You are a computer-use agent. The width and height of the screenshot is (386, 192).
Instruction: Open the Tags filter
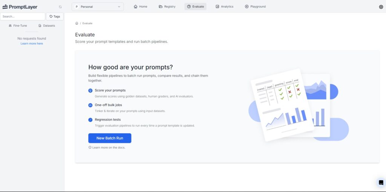(x=55, y=17)
